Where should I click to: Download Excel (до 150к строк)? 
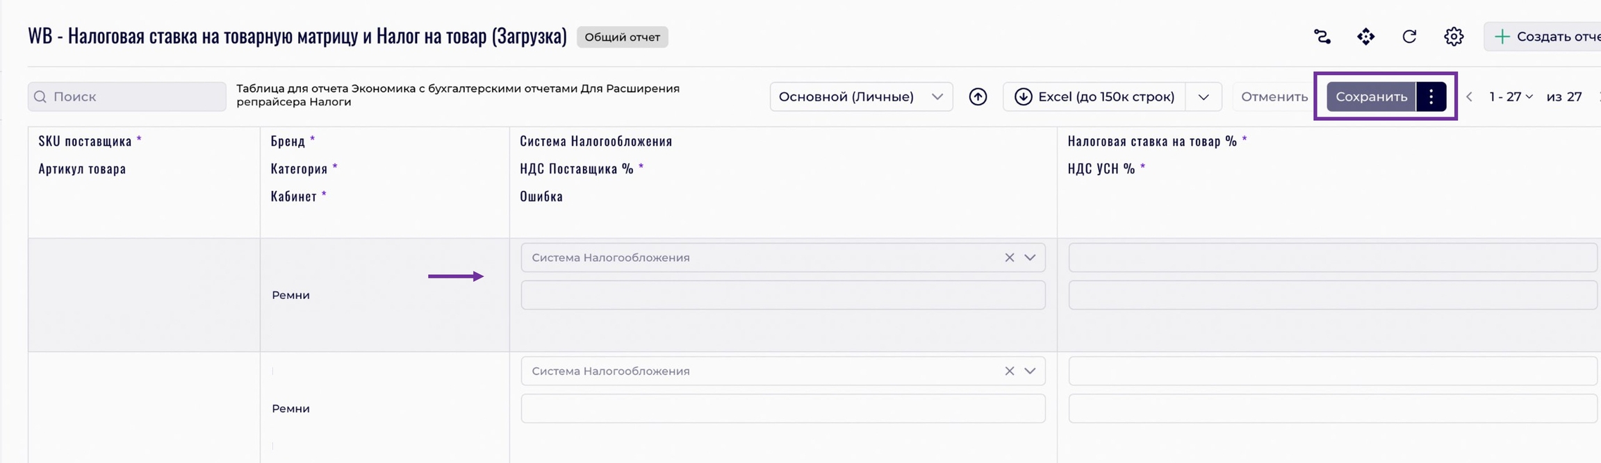click(1095, 96)
